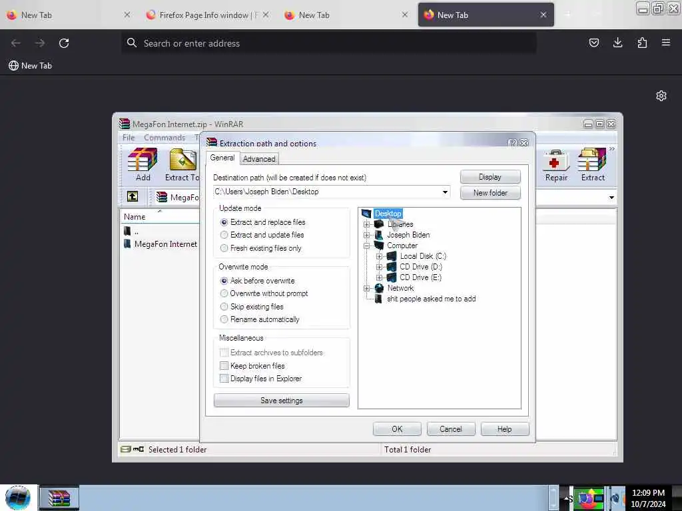Expand the CD Drive (D:) node
The height and width of the screenshot is (511, 682).
pyautogui.click(x=379, y=267)
